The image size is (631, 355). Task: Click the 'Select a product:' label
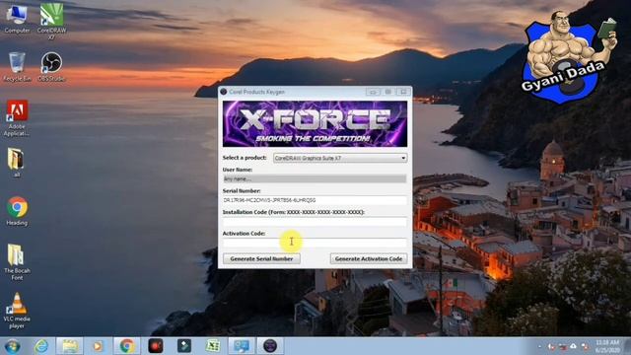[245, 158]
